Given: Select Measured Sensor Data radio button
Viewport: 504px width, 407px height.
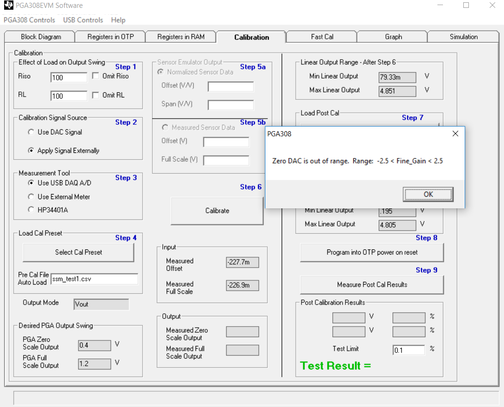Looking at the screenshot, I should pyautogui.click(x=165, y=128).
